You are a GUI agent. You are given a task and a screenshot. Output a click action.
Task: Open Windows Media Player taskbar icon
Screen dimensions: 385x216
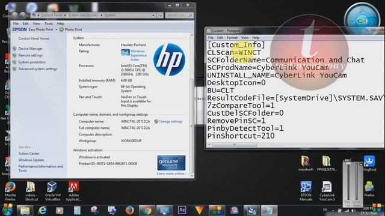(x=60, y=211)
